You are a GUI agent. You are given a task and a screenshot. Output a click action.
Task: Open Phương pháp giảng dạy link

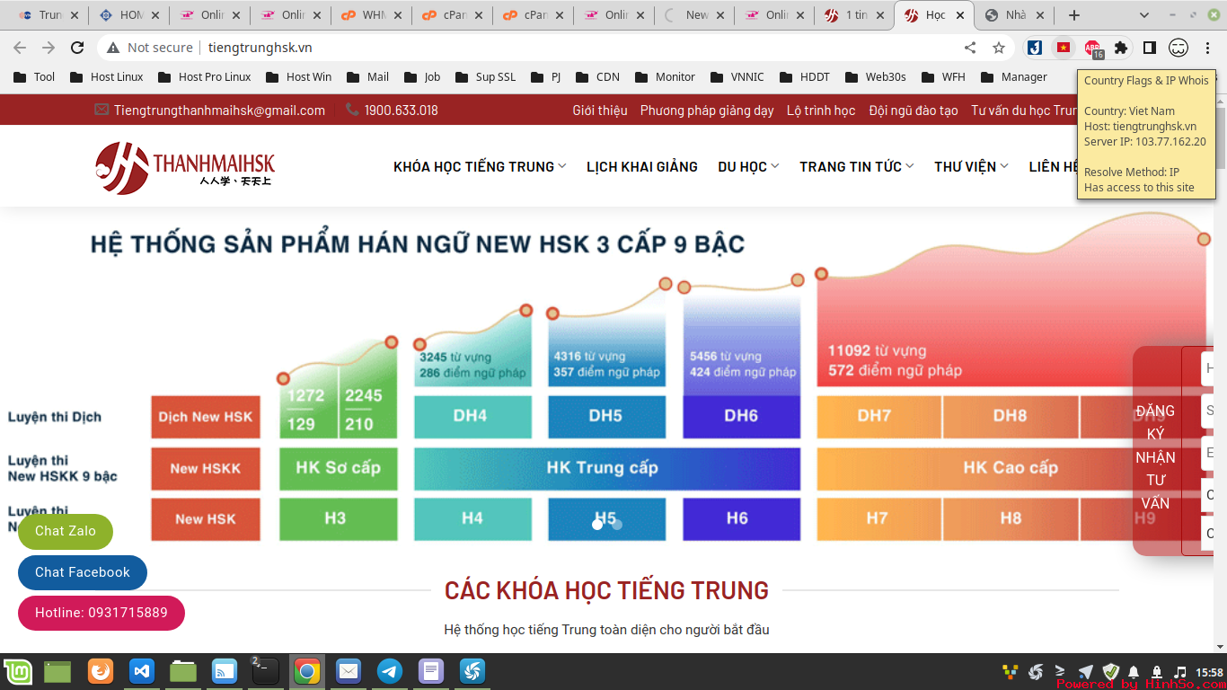707,111
